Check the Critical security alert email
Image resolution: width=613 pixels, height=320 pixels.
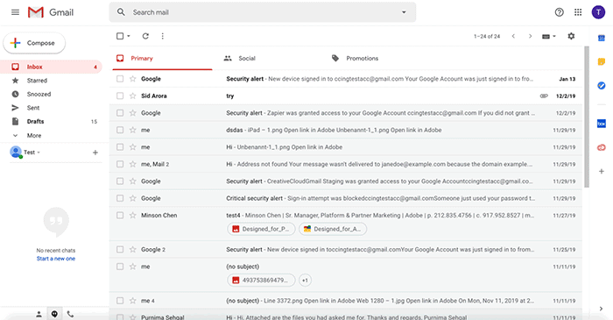(x=120, y=198)
